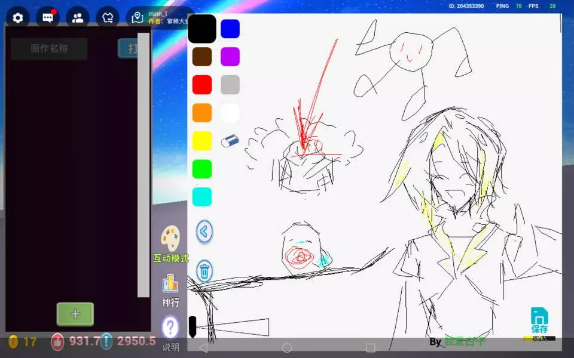Click the By author signature text
Viewport: 574px width, 358px height.
click(457, 341)
